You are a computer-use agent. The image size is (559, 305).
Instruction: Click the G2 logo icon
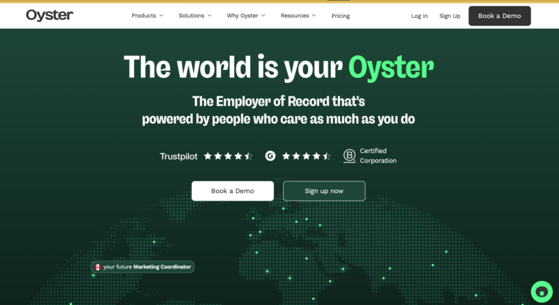point(270,156)
